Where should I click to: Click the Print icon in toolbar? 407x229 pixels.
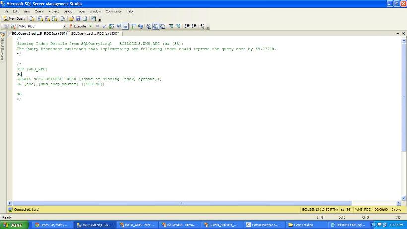click(85, 19)
